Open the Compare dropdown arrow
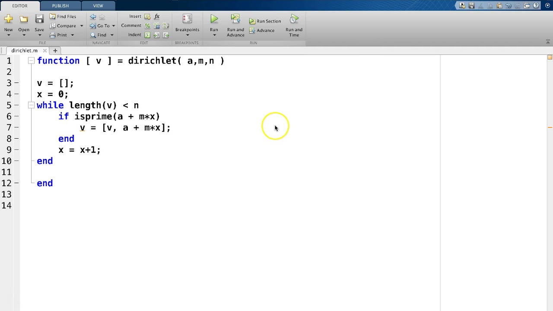Image resolution: width=553 pixels, height=311 pixels. tap(81, 26)
